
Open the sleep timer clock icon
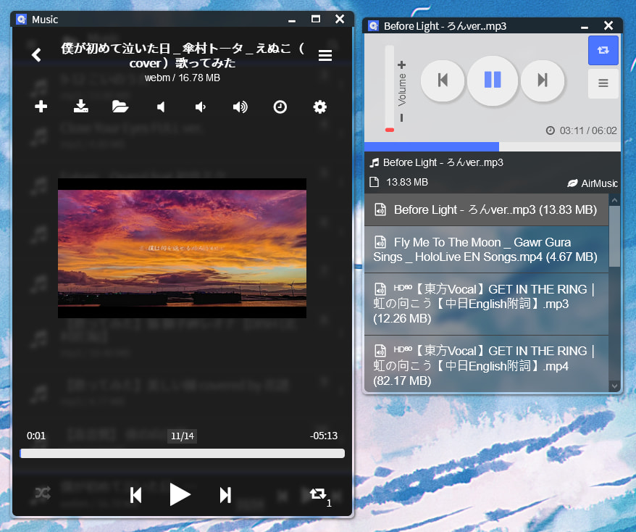pyautogui.click(x=280, y=107)
